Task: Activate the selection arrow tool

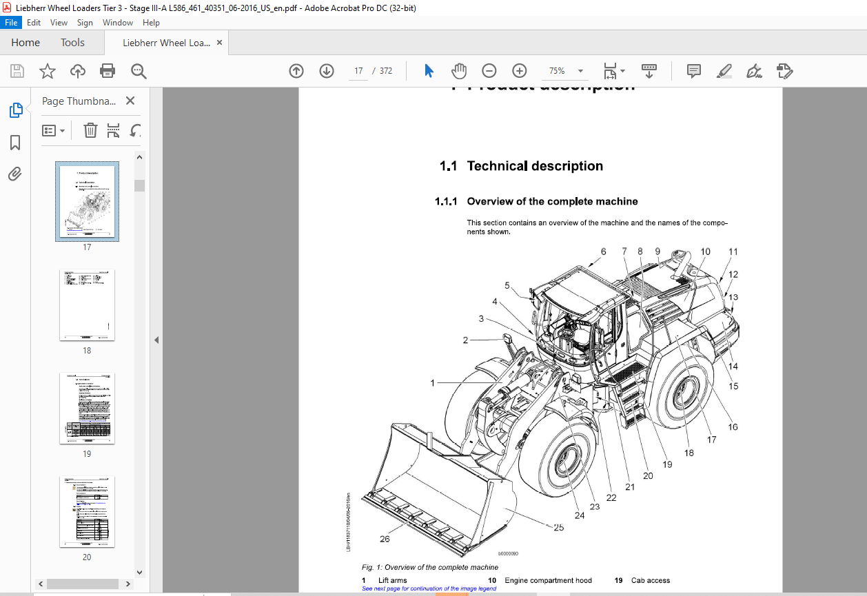Action: click(429, 71)
